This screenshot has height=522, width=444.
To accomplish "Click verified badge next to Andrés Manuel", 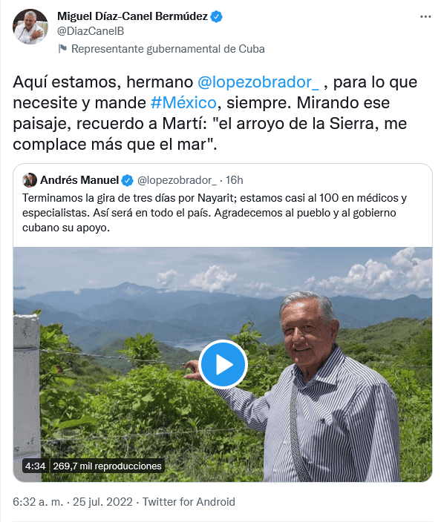I will click(x=127, y=180).
